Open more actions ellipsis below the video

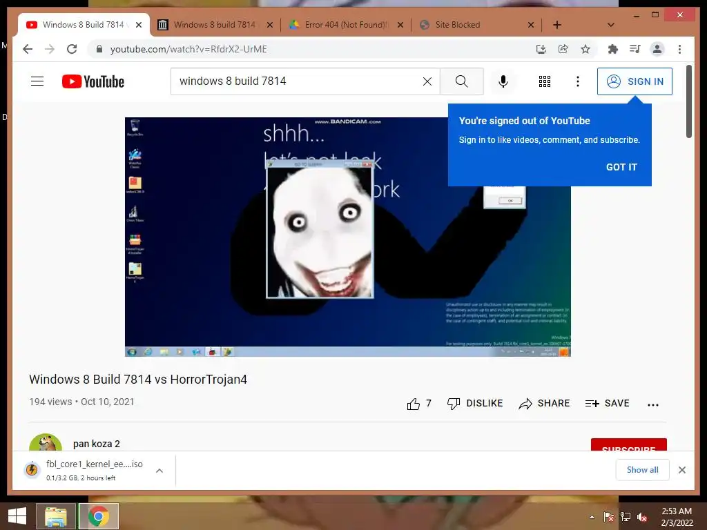pyautogui.click(x=653, y=404)
